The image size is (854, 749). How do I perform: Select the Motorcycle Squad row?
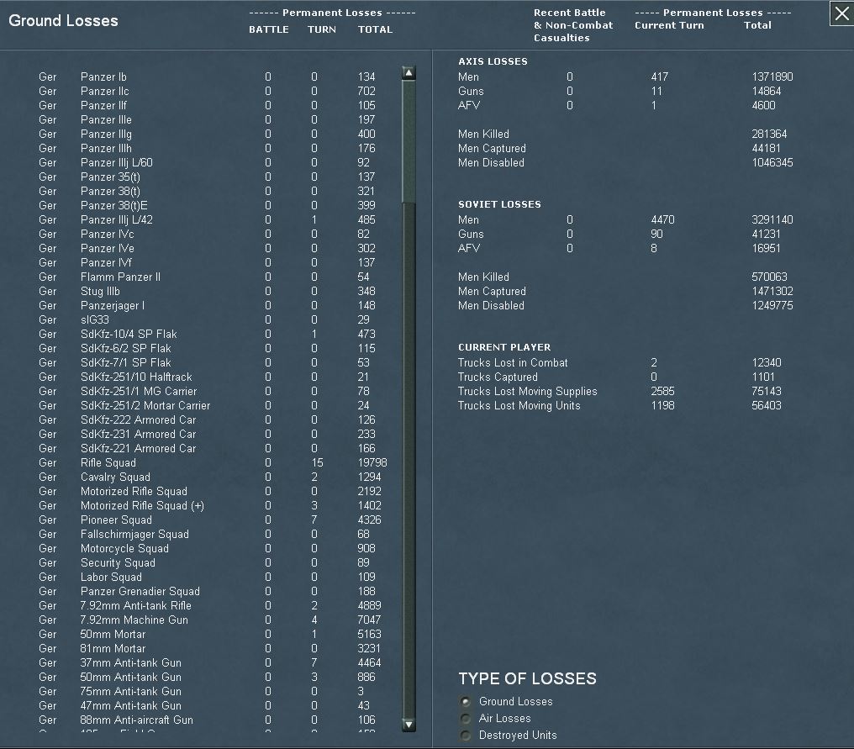[213, 549]
